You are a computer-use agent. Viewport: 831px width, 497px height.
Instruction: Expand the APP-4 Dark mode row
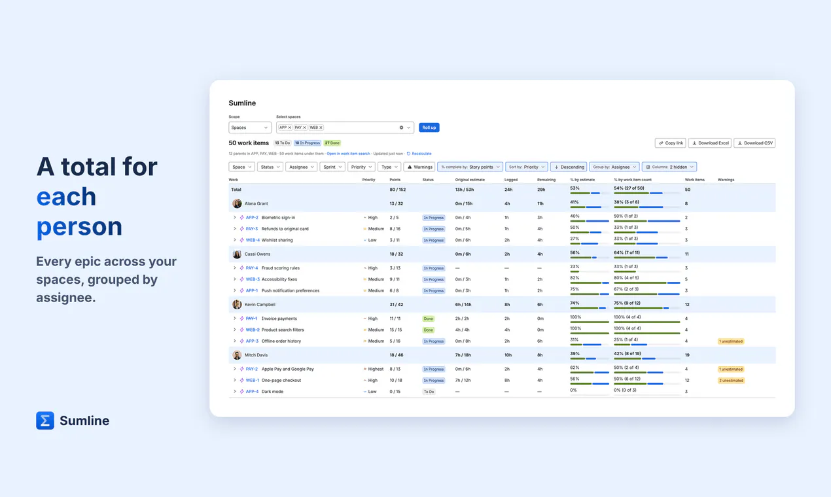click(234, 392)
